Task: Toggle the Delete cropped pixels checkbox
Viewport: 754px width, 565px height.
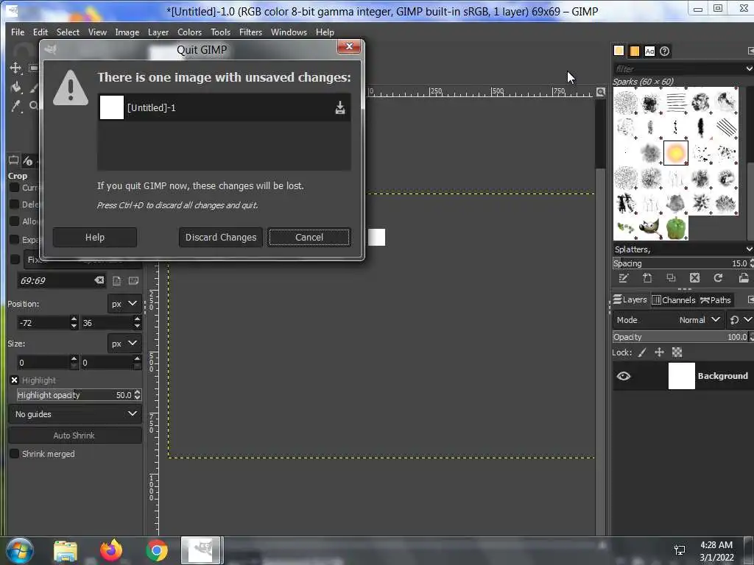Action: click(x=15, y=205)
